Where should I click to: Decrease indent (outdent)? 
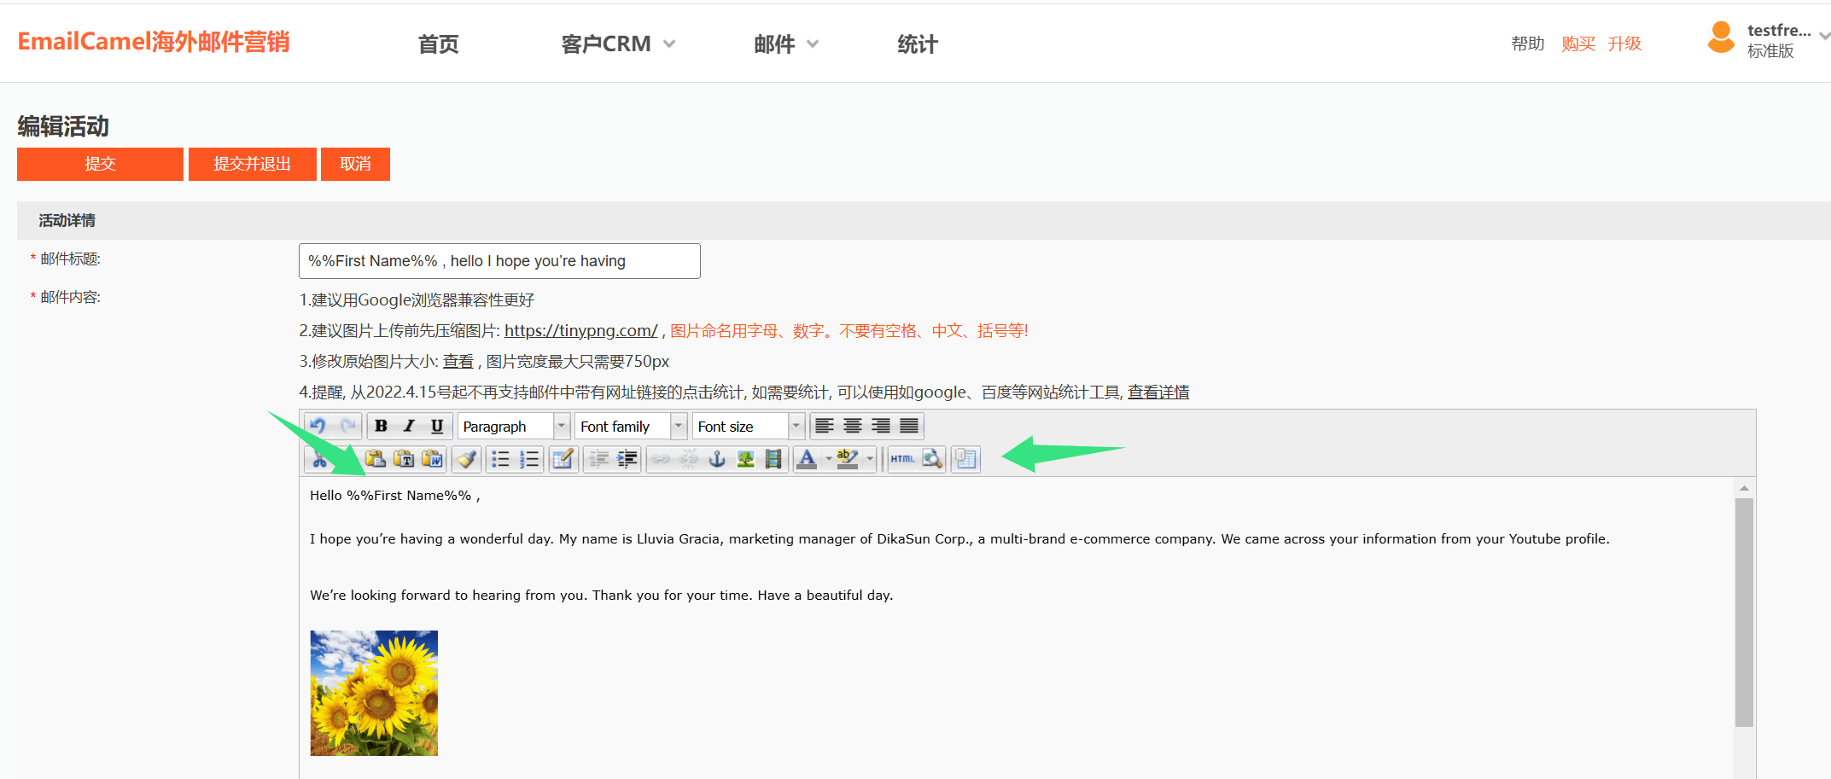(598, 459)
